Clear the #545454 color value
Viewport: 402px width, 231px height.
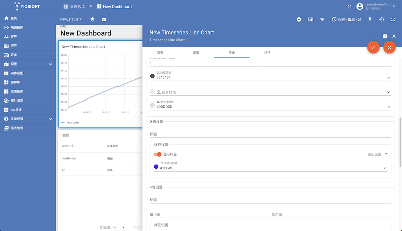388,78
